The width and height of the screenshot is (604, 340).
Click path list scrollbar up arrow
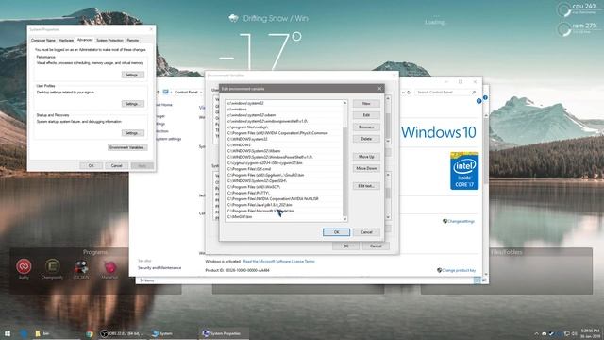344,103
